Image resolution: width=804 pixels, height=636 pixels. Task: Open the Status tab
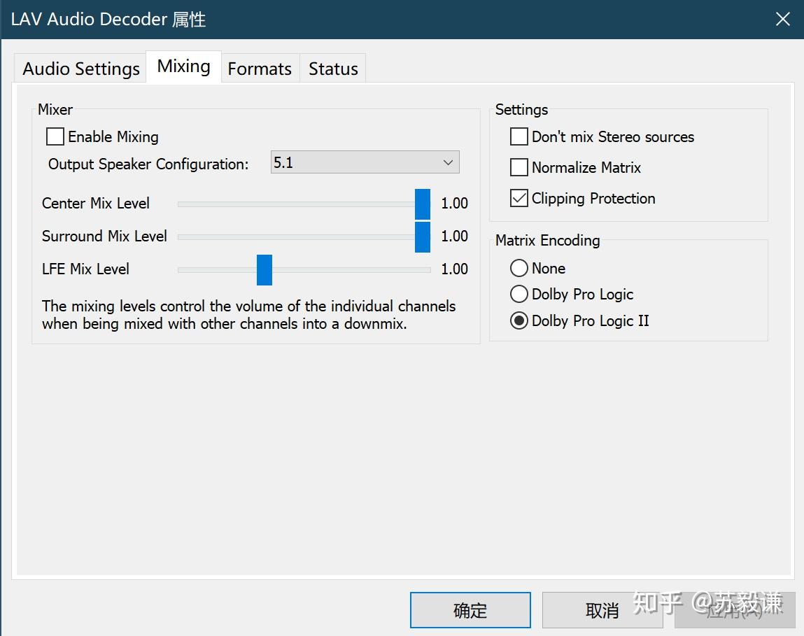333,68
